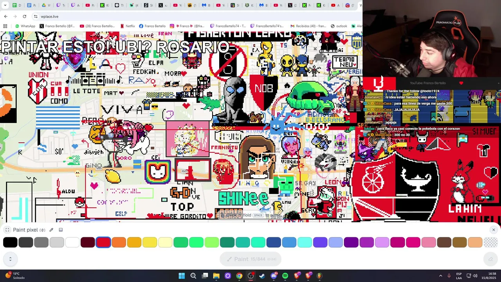The height and width of the screenshot is (282, 501).
Task: Open the WhatsApp bookmark
Action: tap(25, 26)
